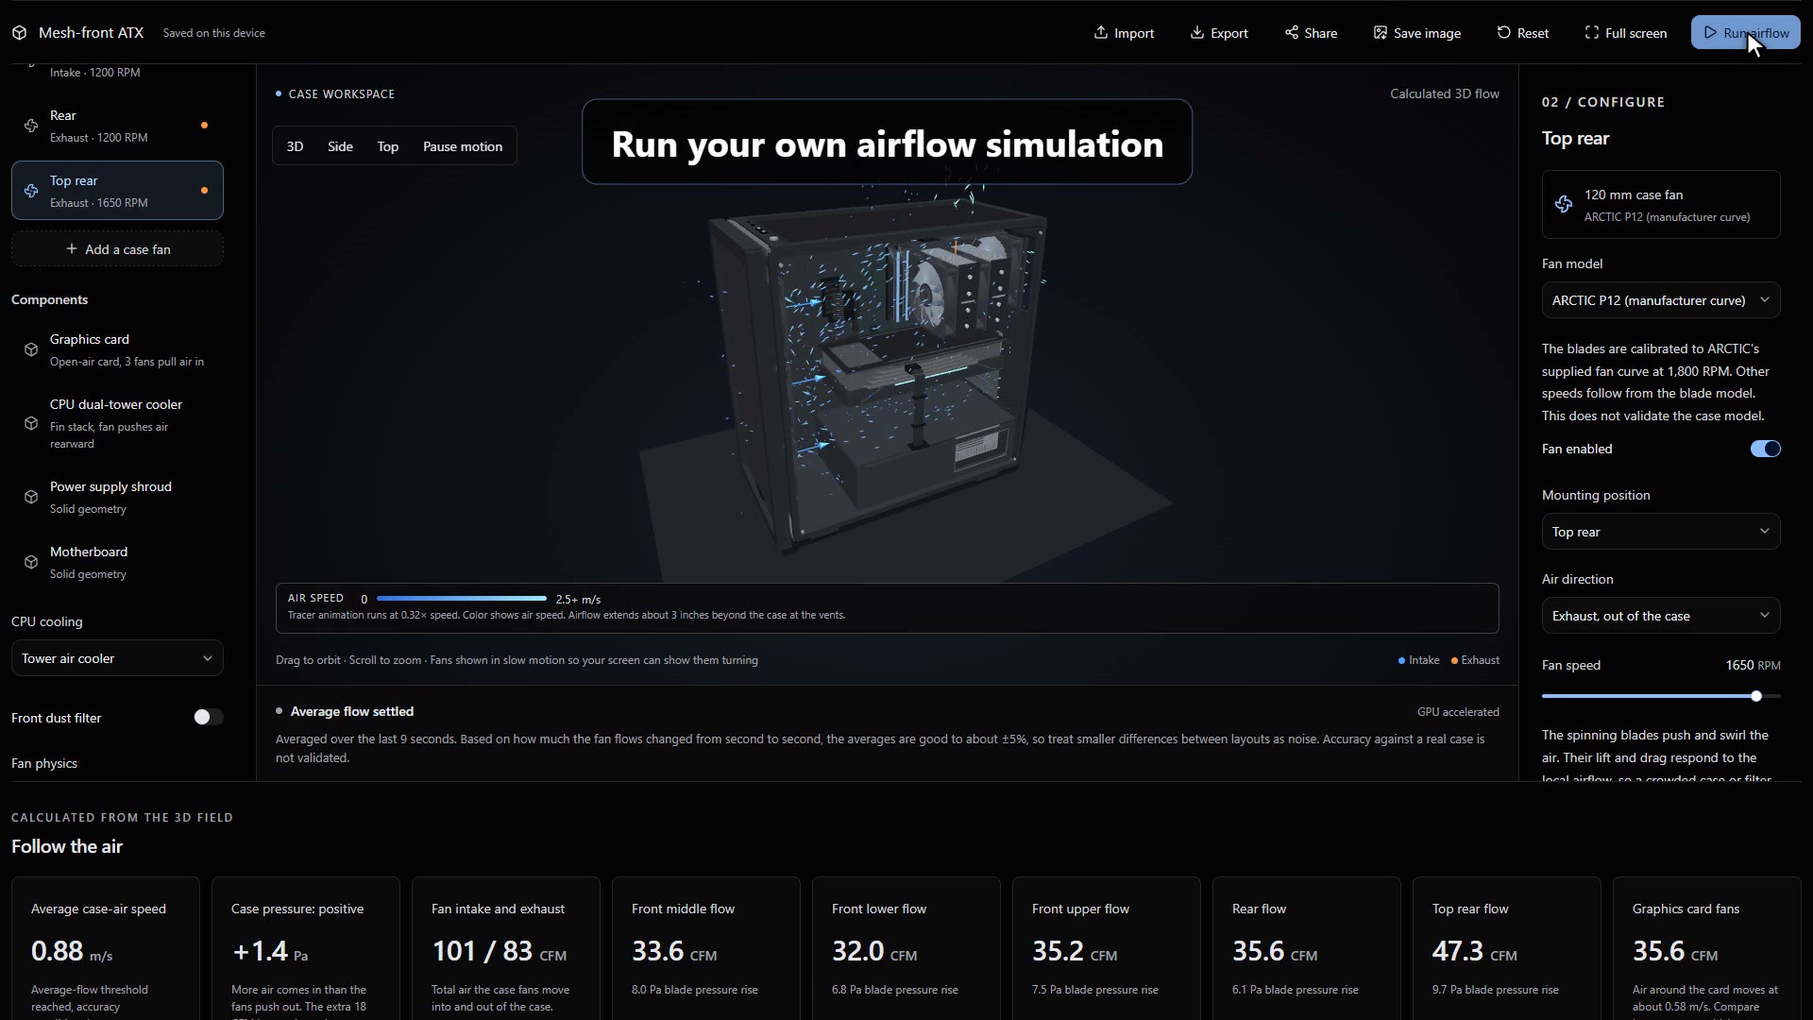Screen dimensions: 1813x1020
Task: Click the Front middle flow card
Action: click(x=706, y=948)
